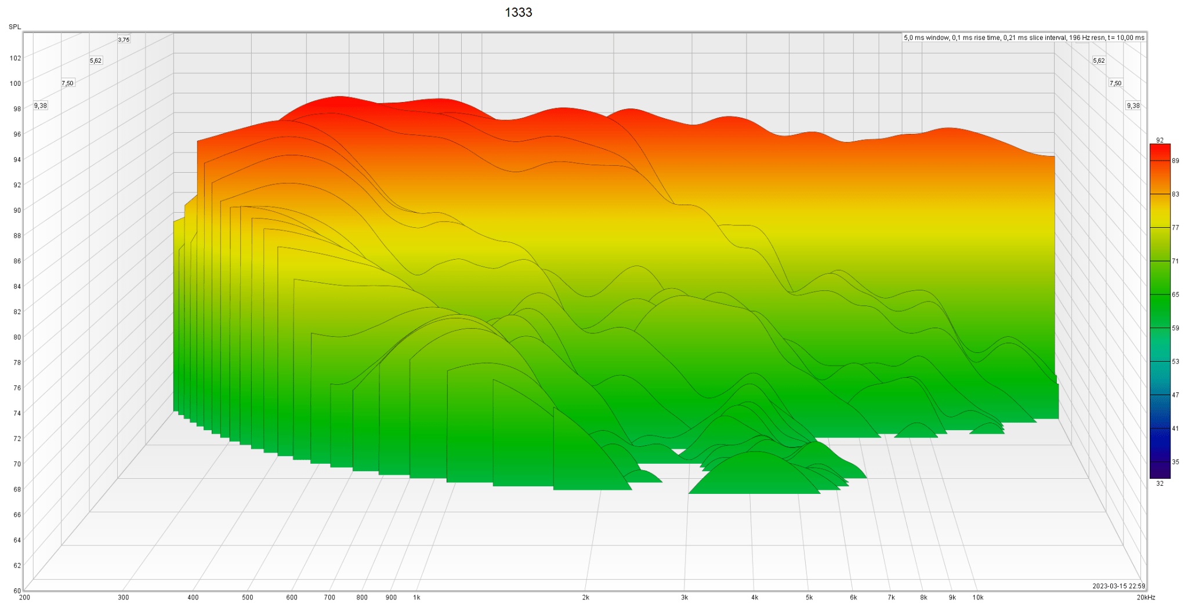Image resolution: width=1188 pixels, height=604 pixels.
Task: Click the "66" SPL axis value
Action: point(17,515)
